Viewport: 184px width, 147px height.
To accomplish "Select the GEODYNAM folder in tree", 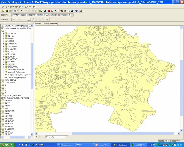I will click(x=10, y=111).
